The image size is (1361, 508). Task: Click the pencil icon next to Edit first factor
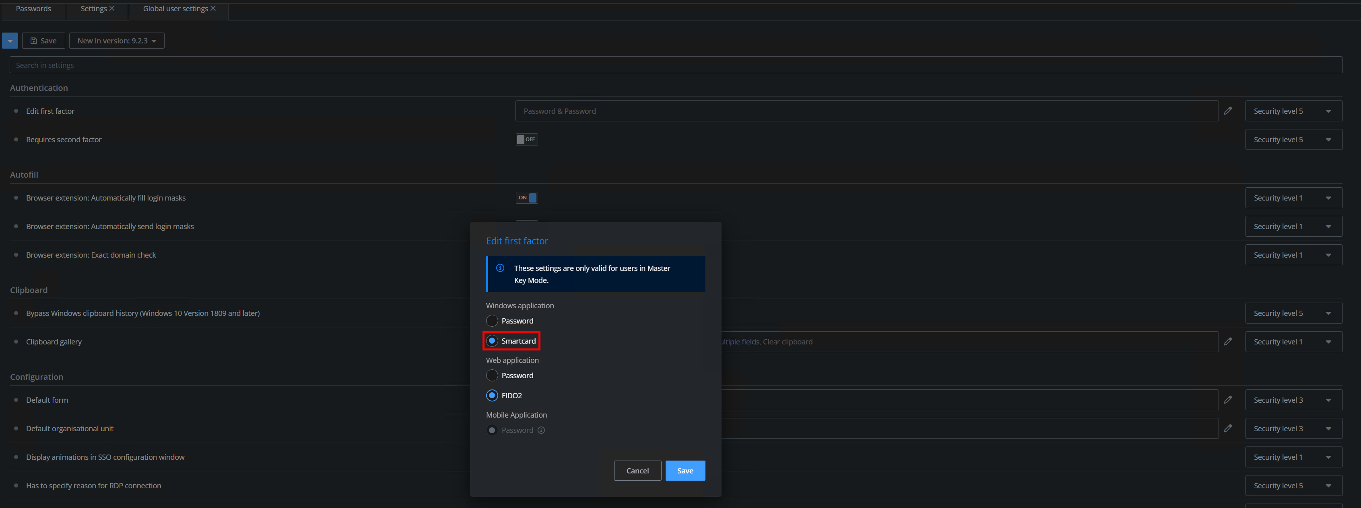[x=1228, y=111]
